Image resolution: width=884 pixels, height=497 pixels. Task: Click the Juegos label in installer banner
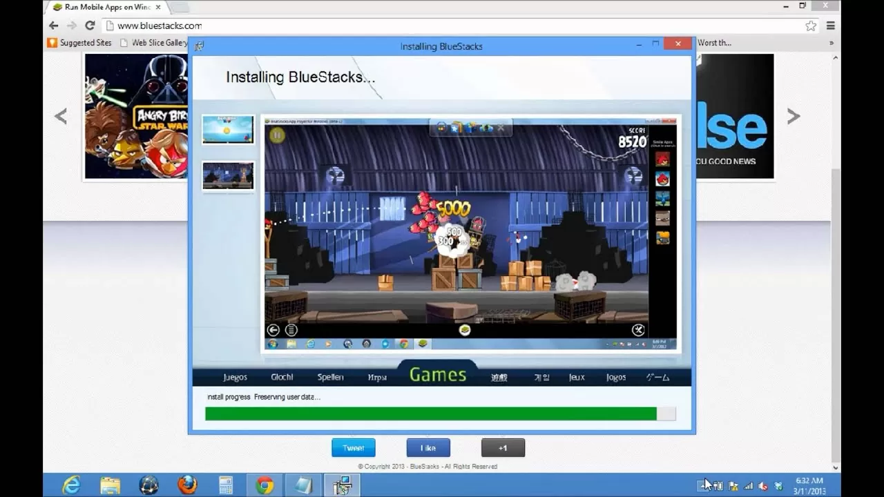235,377
